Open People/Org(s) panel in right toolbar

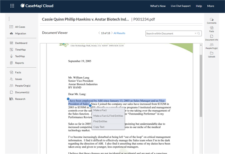coord(211,45)
